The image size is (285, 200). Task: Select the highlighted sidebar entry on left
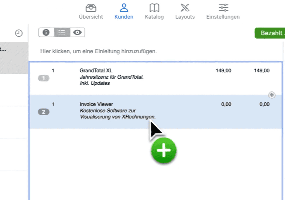coord(14,58)
